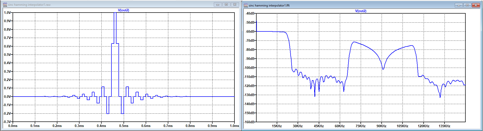Click the LTspice icon in the .fft window title bar

246,5
